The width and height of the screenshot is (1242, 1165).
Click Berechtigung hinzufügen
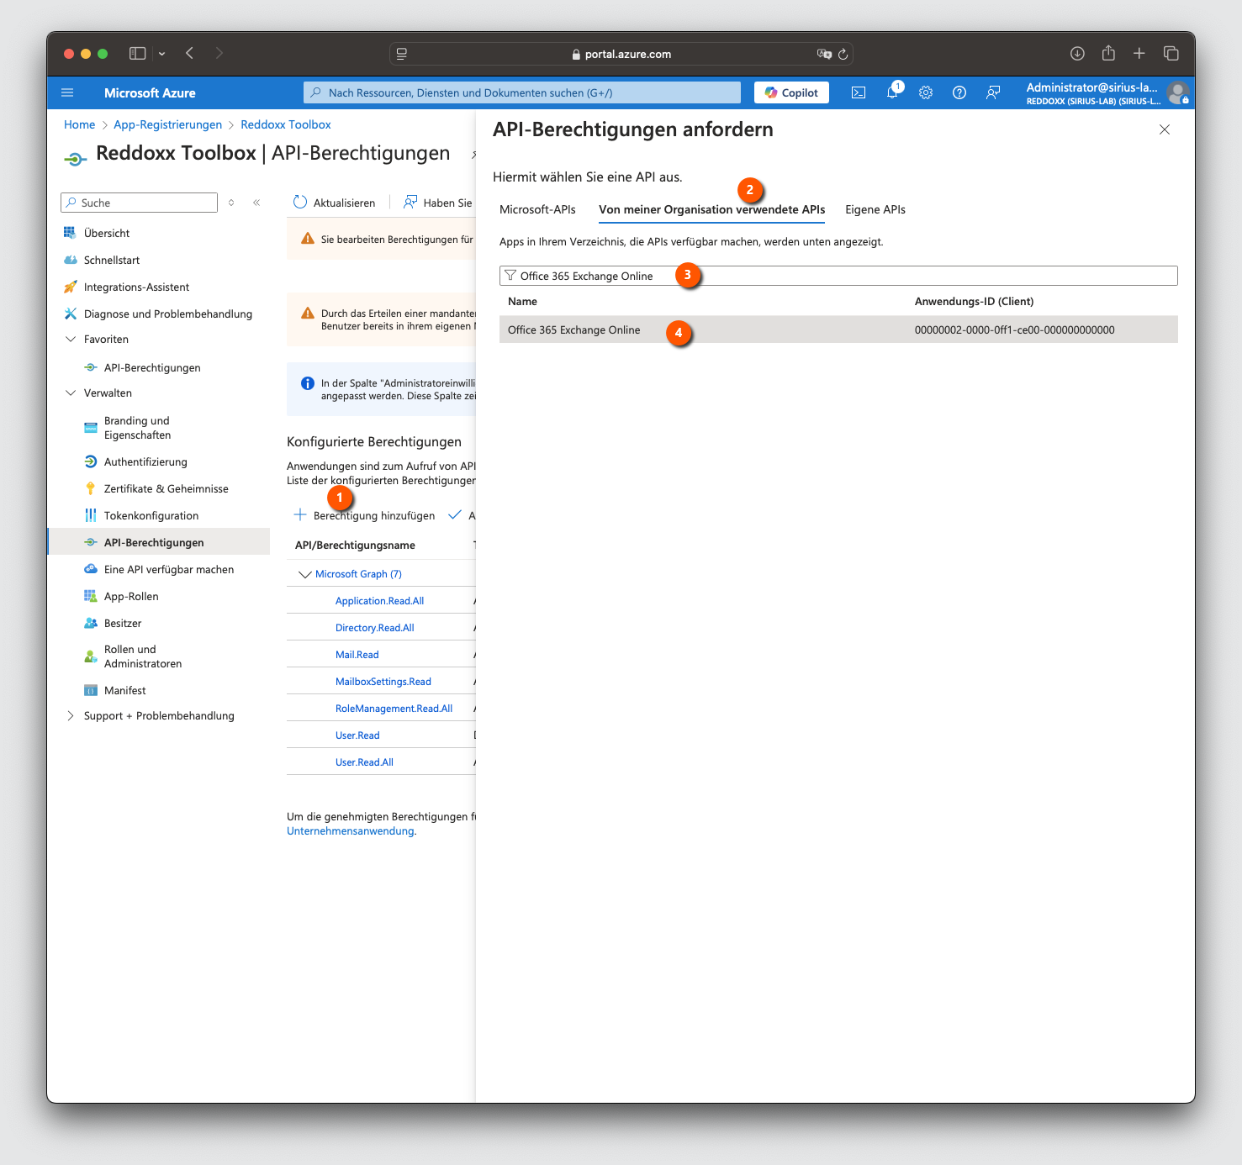coord(364,515)
